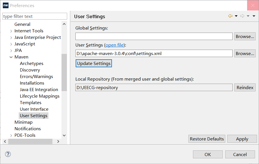Select Minimap preferences entry

[24, 122]
